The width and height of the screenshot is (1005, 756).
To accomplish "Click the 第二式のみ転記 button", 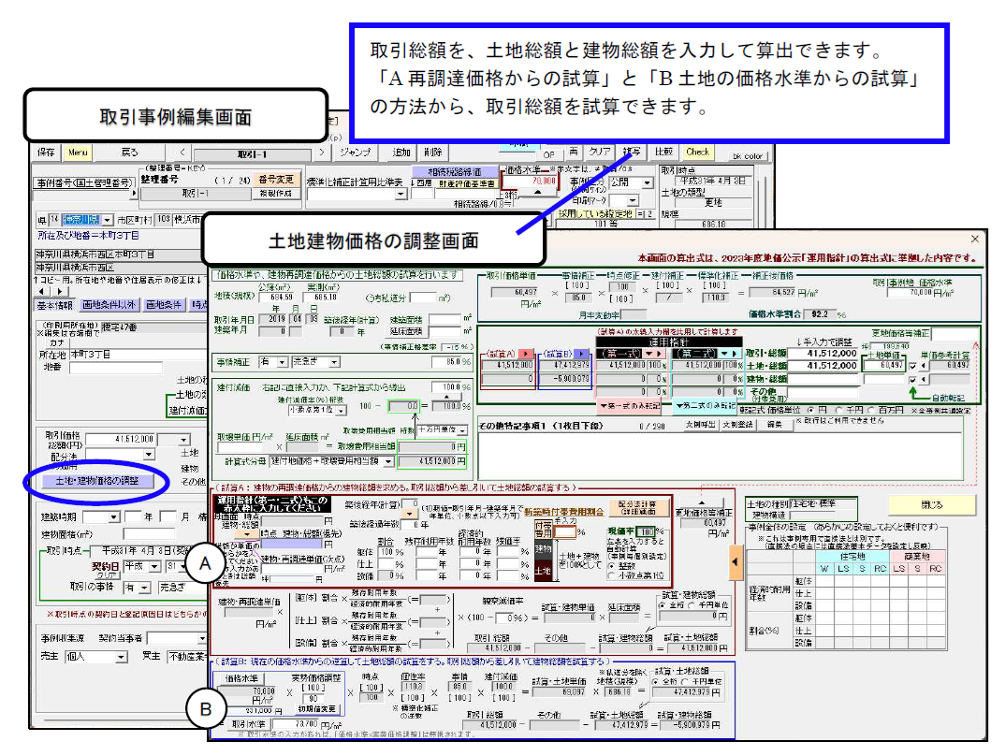I will tap(704, 405).
